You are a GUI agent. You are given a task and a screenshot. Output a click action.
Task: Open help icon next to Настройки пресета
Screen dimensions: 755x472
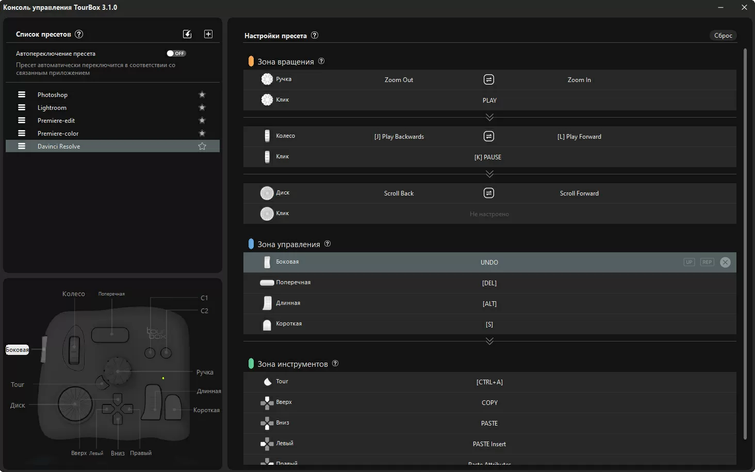315,35
